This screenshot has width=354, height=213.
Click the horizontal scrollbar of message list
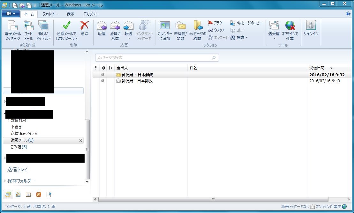click(213, 200)
